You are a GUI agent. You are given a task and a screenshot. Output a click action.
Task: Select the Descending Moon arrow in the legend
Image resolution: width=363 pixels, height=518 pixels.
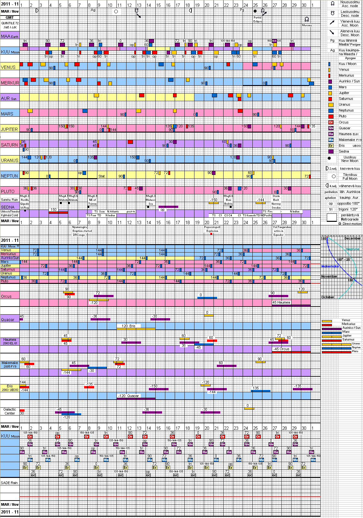pos(332,32)
